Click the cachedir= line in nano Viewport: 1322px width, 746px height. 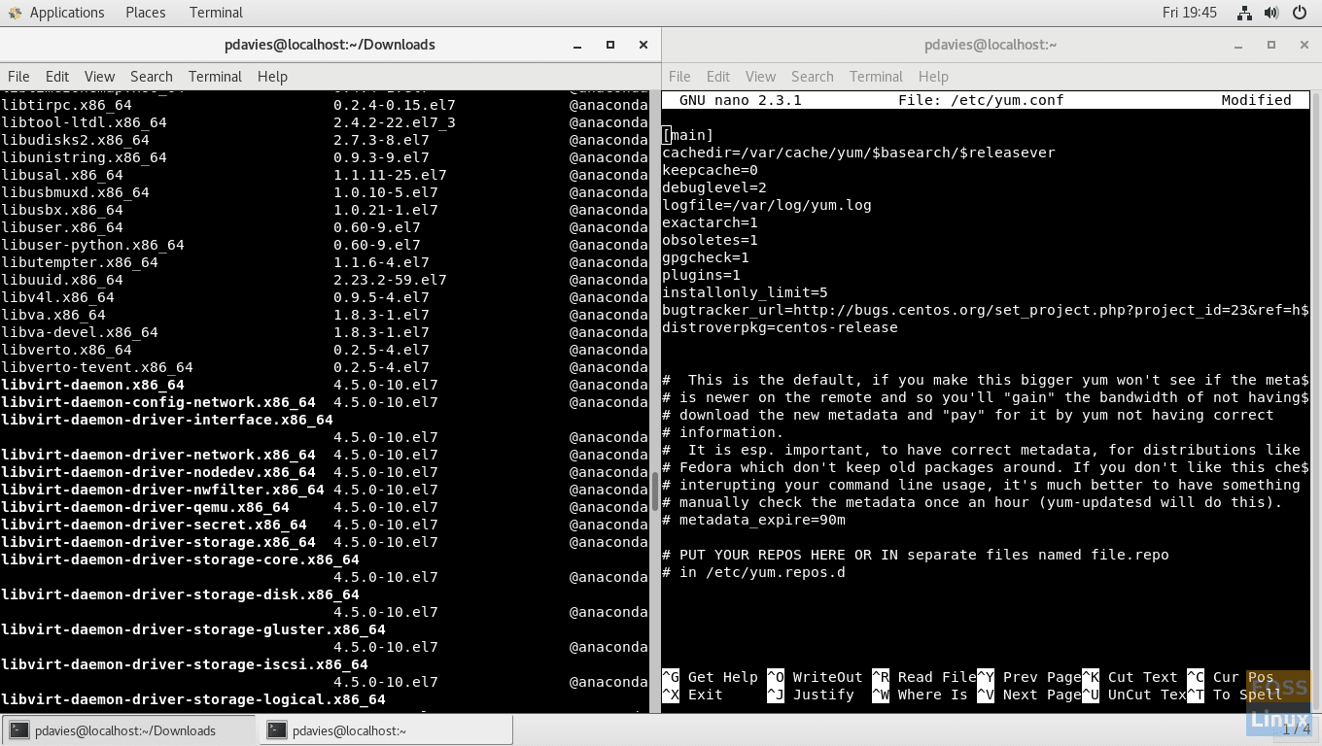click(x=858, y=153)
